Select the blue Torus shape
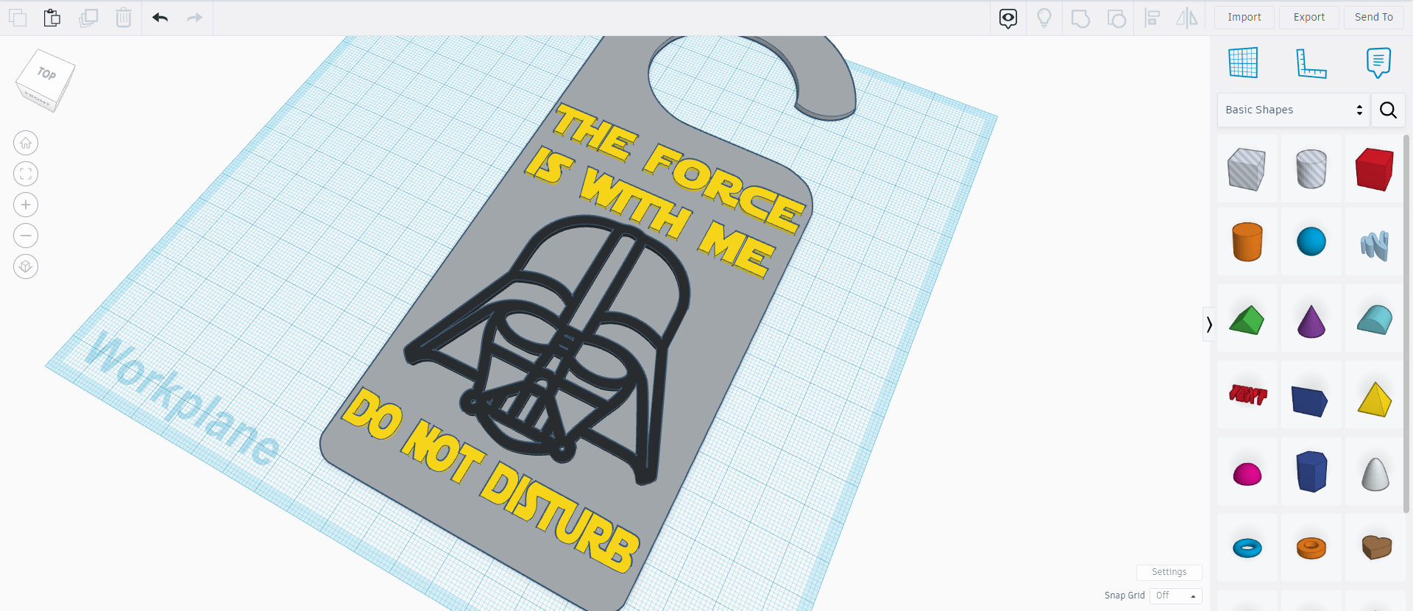The height and width of the screenshot is (611, 1413). [x=1247, y=548]
